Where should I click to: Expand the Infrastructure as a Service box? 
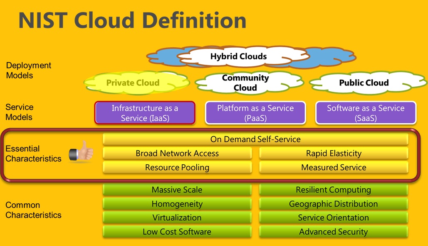coord(144,112)
